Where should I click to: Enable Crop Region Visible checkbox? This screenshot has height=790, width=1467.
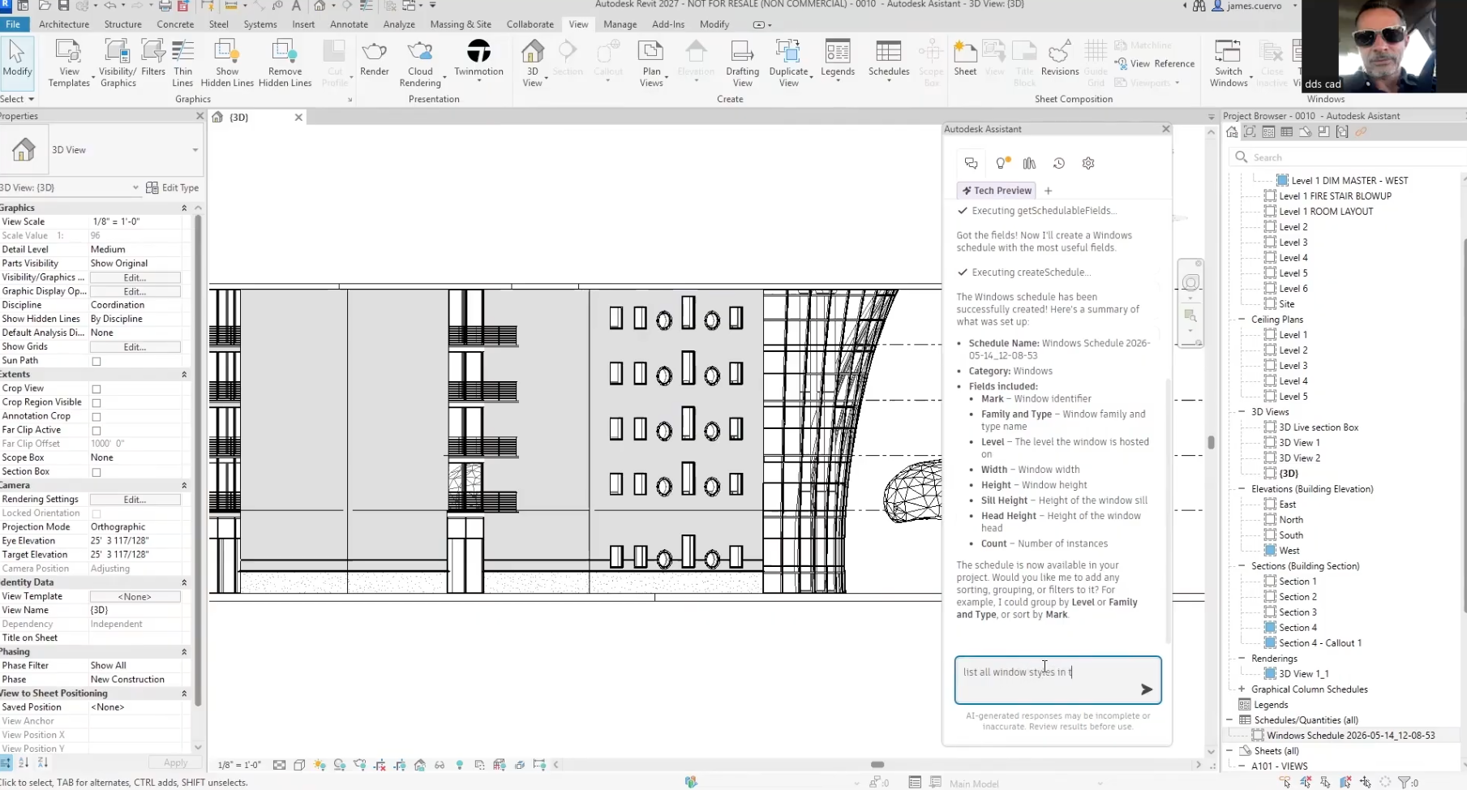97,402
